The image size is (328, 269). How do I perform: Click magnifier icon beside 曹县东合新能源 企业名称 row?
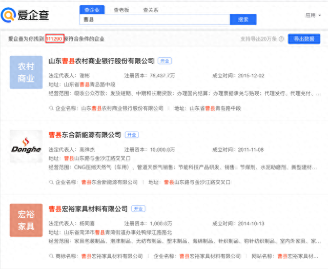pos(51,182)
